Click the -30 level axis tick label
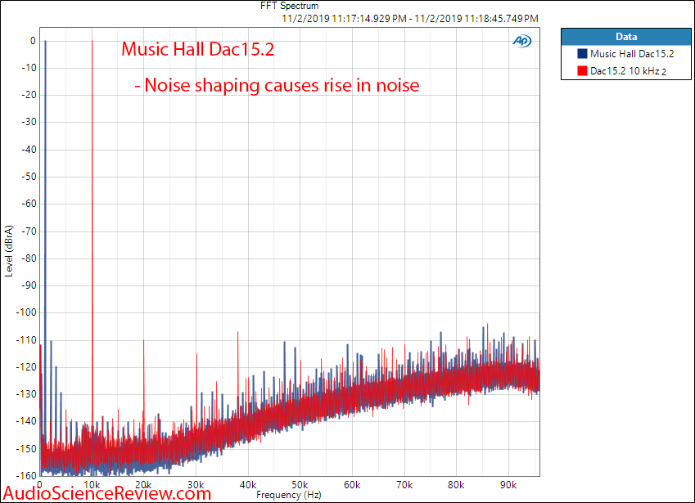This screenshot has width=695, height=503. click(x=29, y=122)
